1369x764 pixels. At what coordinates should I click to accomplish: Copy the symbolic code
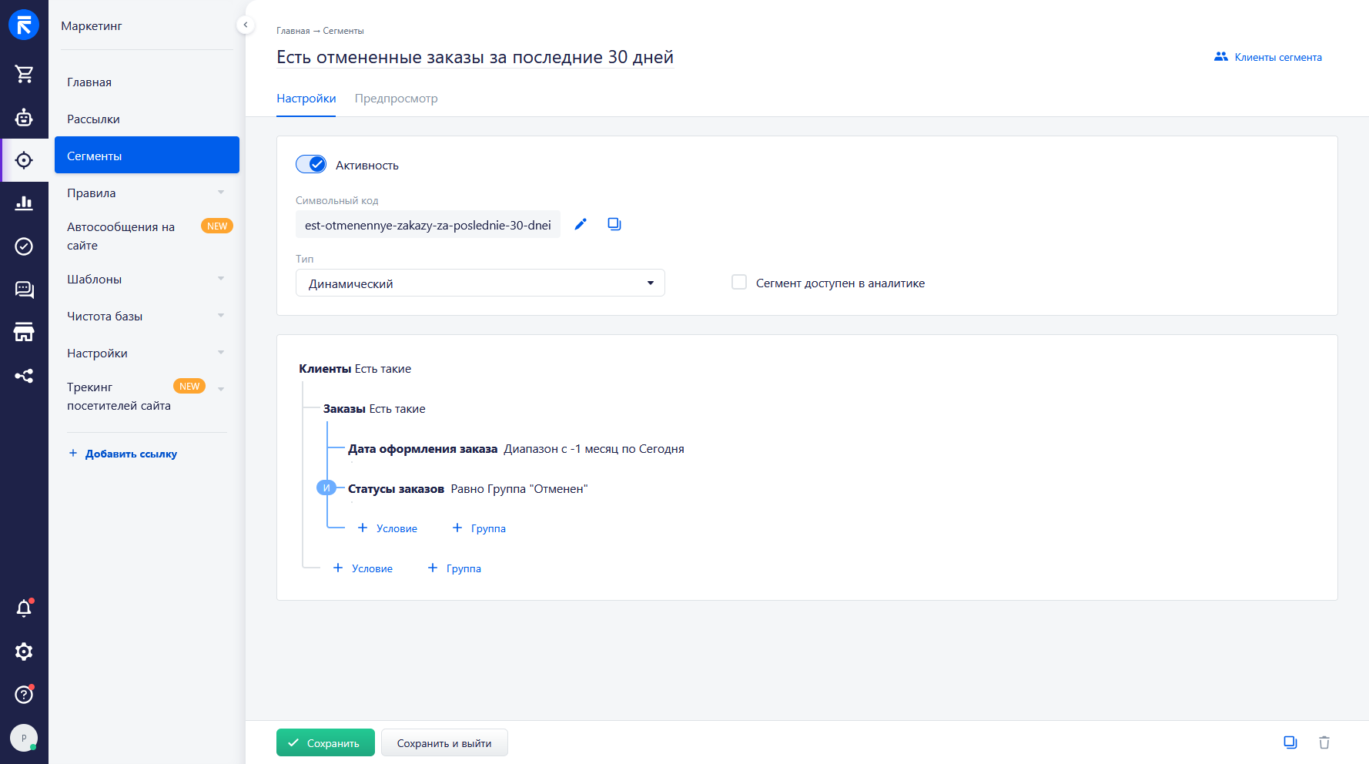(614, 224)
